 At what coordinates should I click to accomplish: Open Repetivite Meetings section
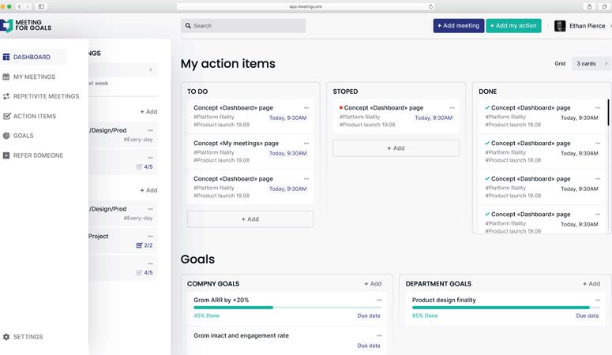pyautogui.click(x=40, y=96)
